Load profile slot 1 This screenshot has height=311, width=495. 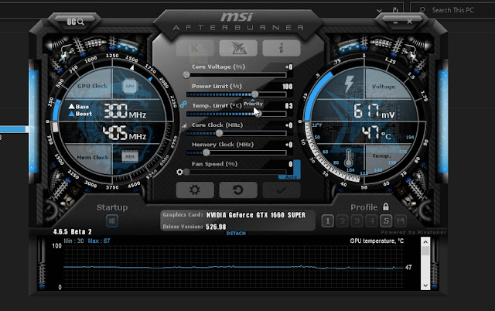point(327,221)
